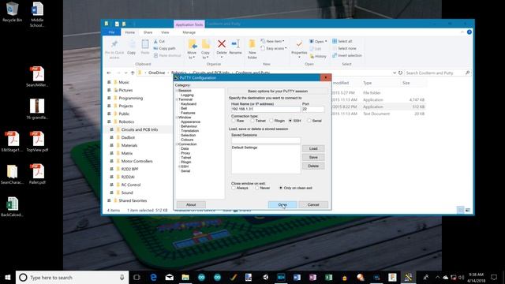Open Recycle Bin on the desktop
Screen dimensions: 505x284
13,13
